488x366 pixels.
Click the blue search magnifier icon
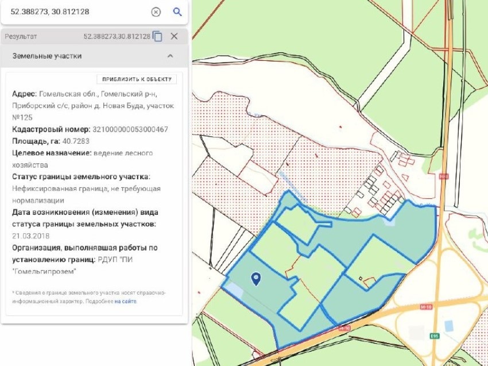tap(177, 12)
